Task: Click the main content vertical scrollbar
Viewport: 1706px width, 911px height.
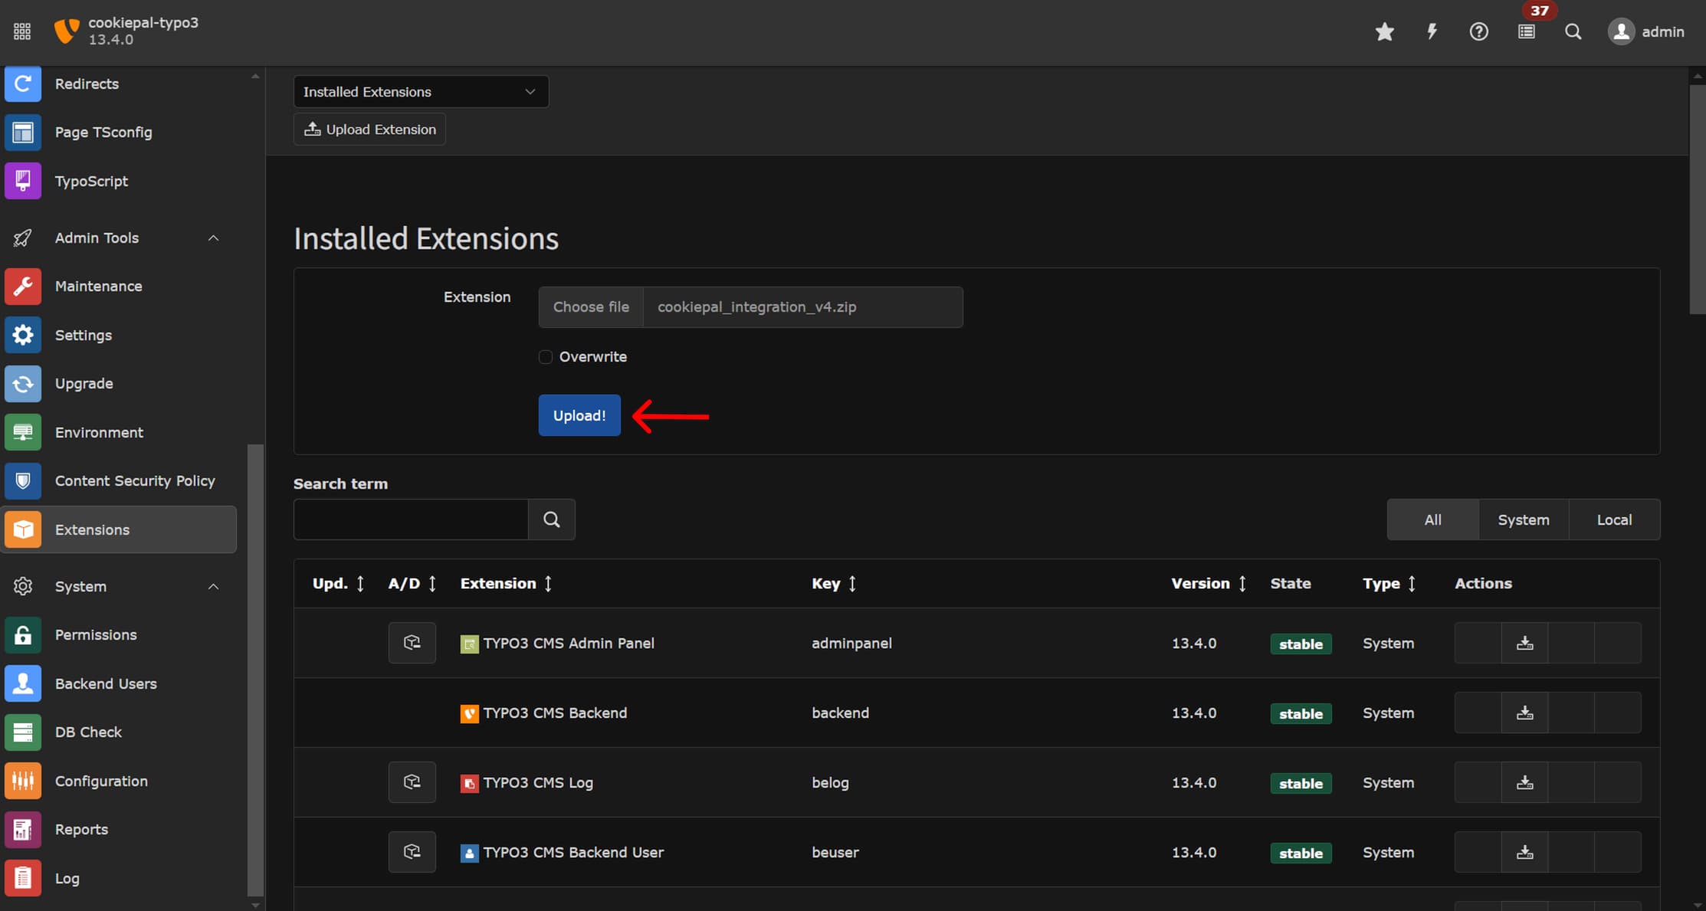Action: click(x=1697, y=198)
